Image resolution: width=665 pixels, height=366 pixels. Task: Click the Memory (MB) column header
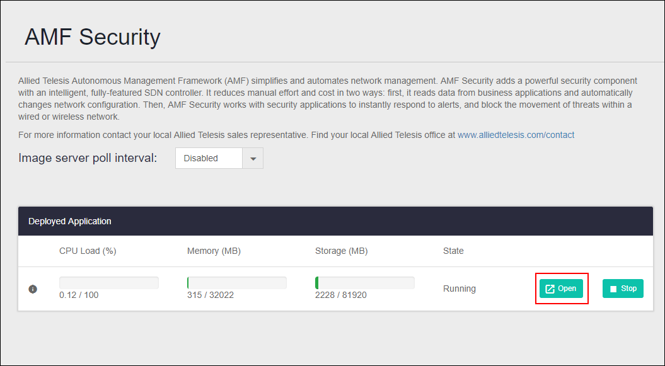(214, 251)
